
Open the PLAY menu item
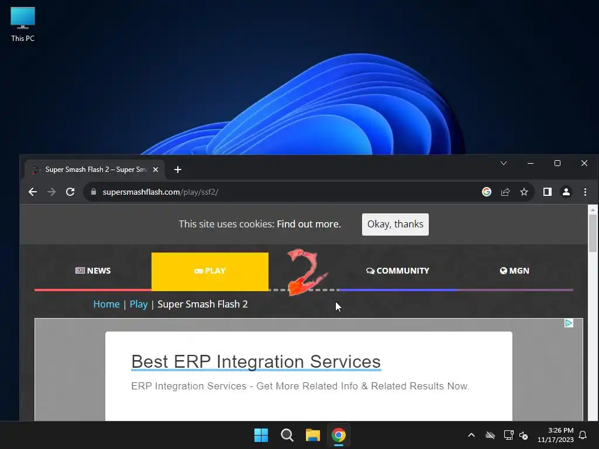210,271
